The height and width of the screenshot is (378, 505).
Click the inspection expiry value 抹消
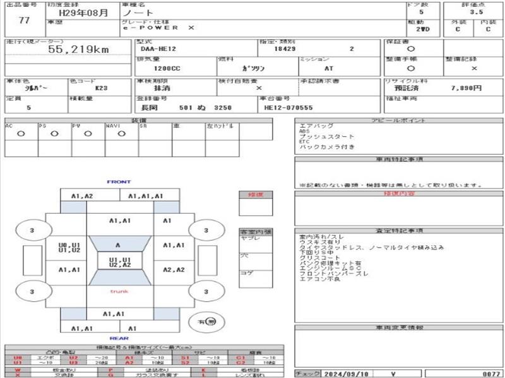[162, 88]
